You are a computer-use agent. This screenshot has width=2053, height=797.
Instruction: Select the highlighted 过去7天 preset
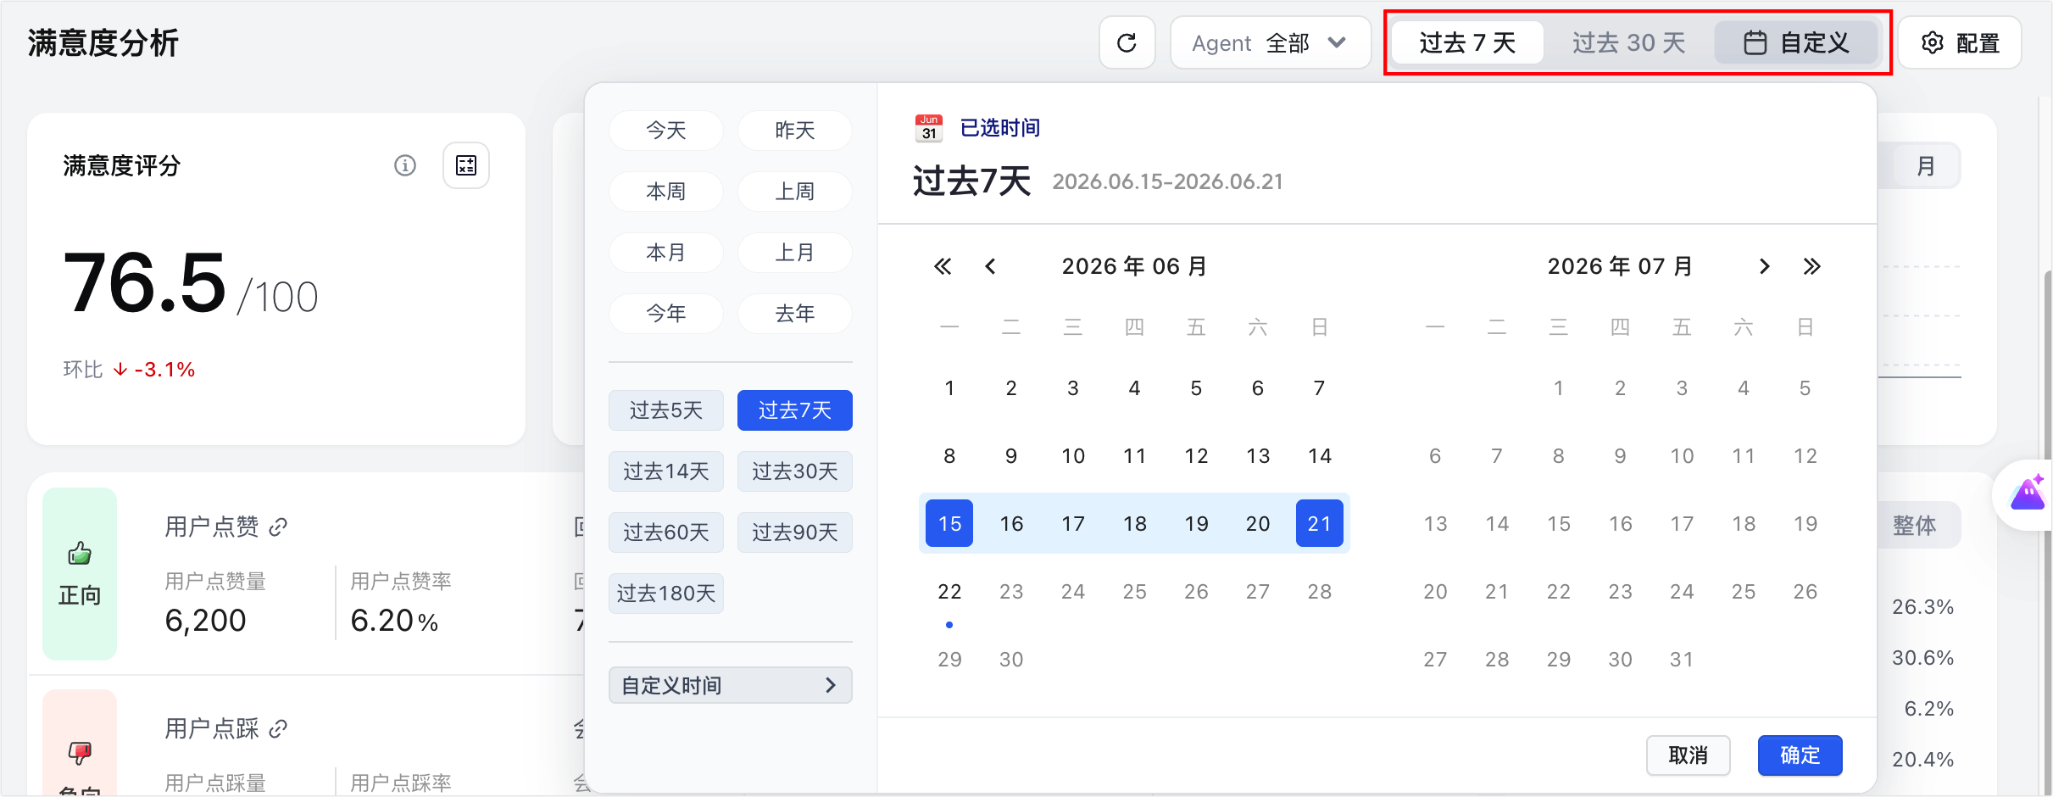(795, 410)
